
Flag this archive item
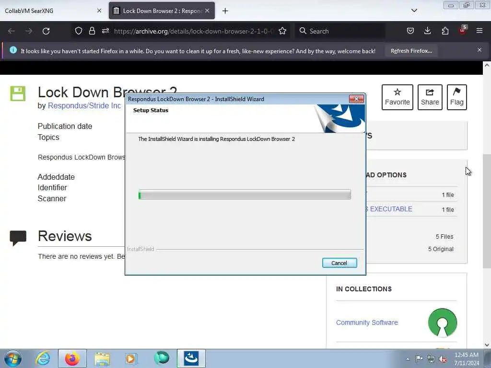point(457,97)
